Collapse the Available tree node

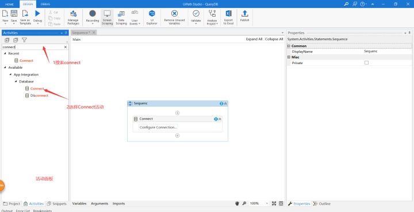[5, 68]
